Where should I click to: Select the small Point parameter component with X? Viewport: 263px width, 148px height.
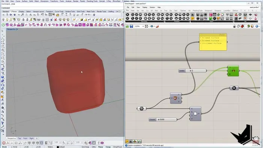pyautogui.click(x=234, y=88)
